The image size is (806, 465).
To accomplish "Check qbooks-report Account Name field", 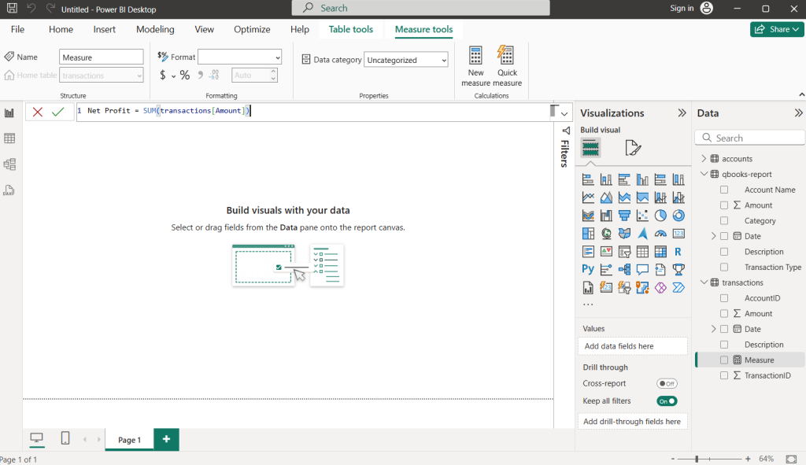I will 724,190.
